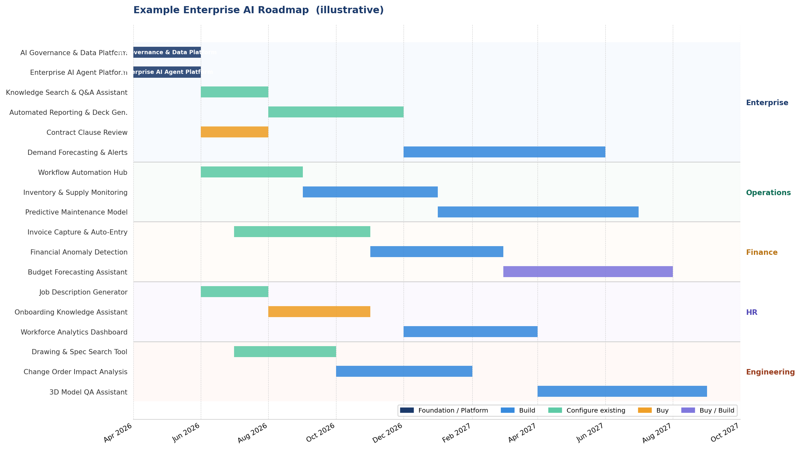Click the Example Enterprise AI Roadmap title
801x450 pixels.
(258, 10)
